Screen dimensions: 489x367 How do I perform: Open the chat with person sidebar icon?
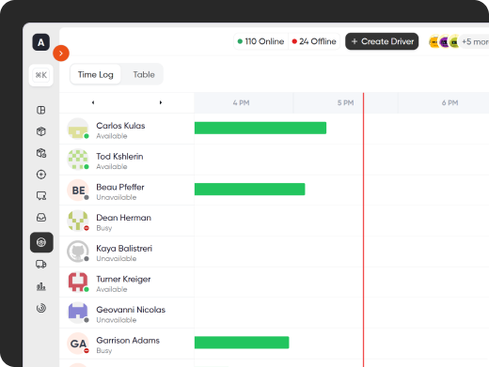41,196
